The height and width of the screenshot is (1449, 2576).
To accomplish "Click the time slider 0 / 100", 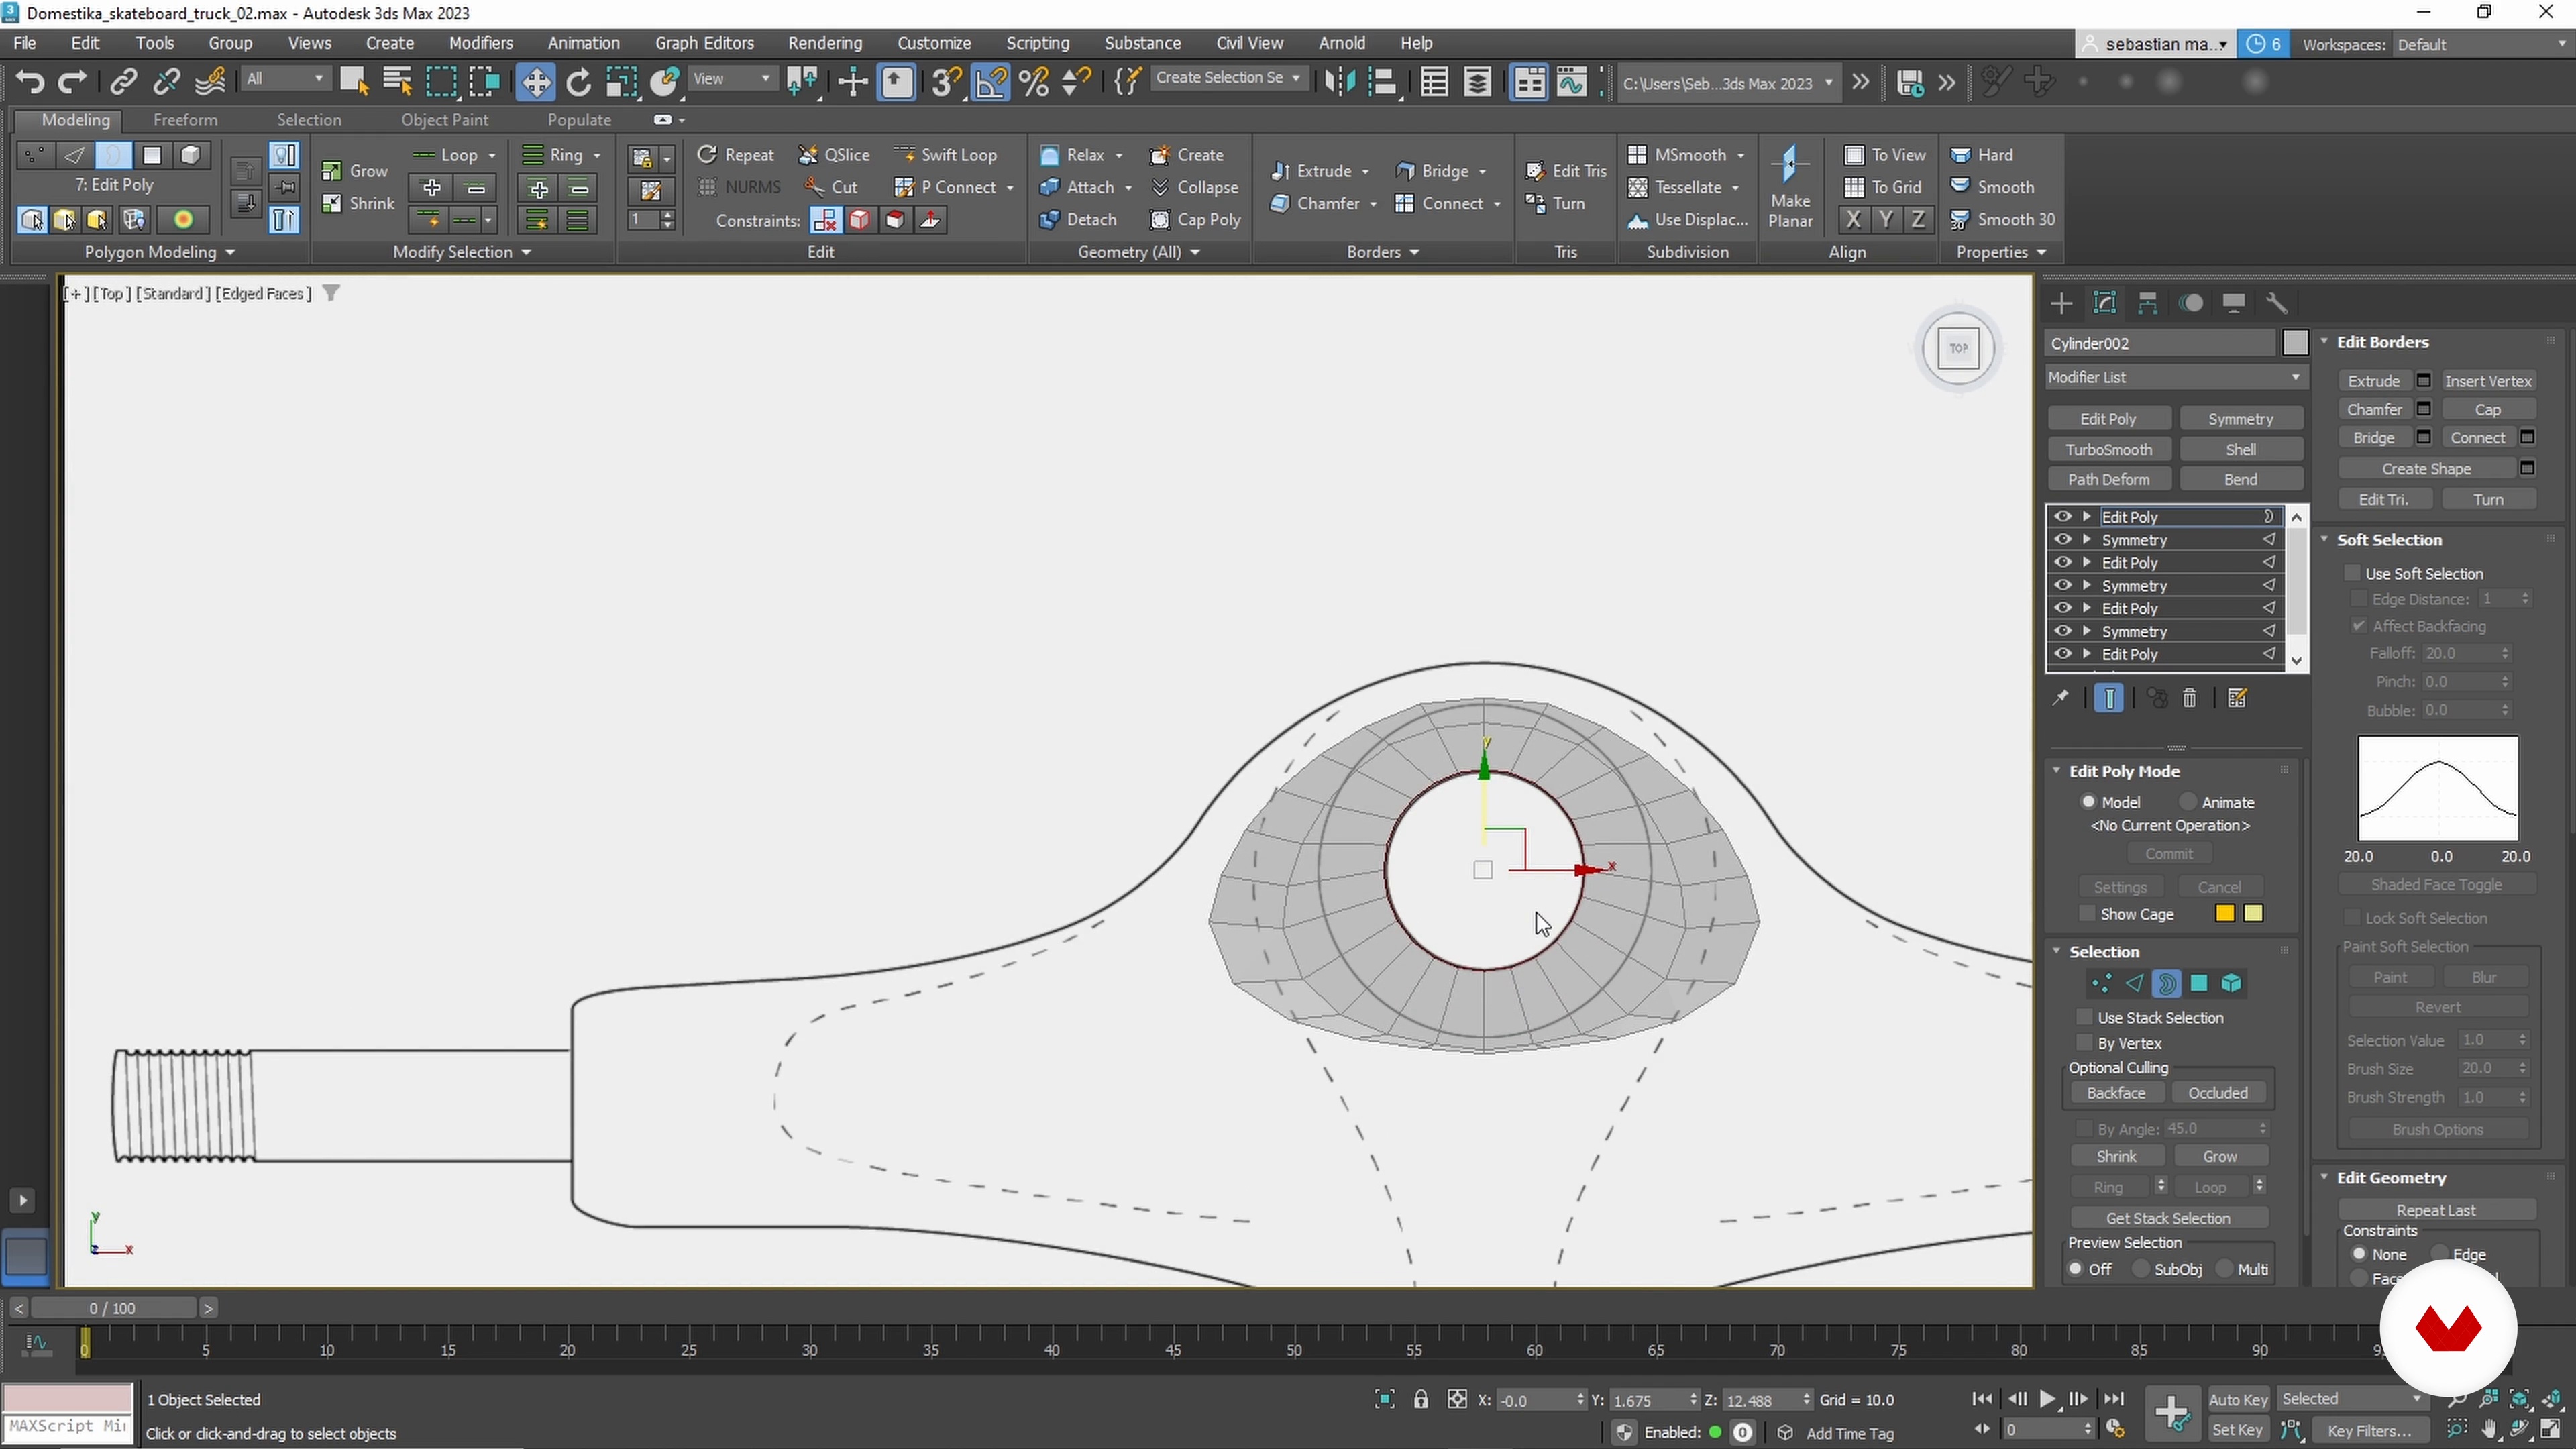I will click(113, 1308).
